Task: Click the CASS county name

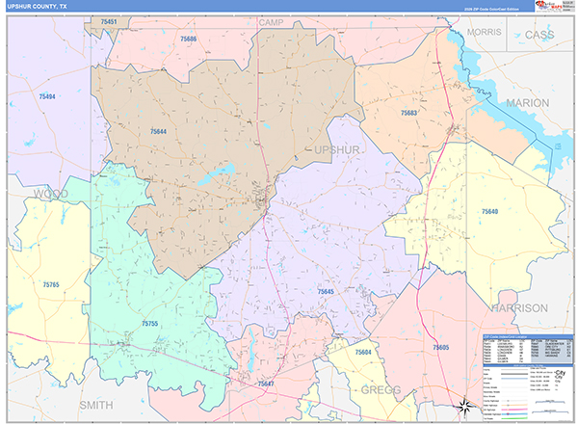Action: coord(539,35)
